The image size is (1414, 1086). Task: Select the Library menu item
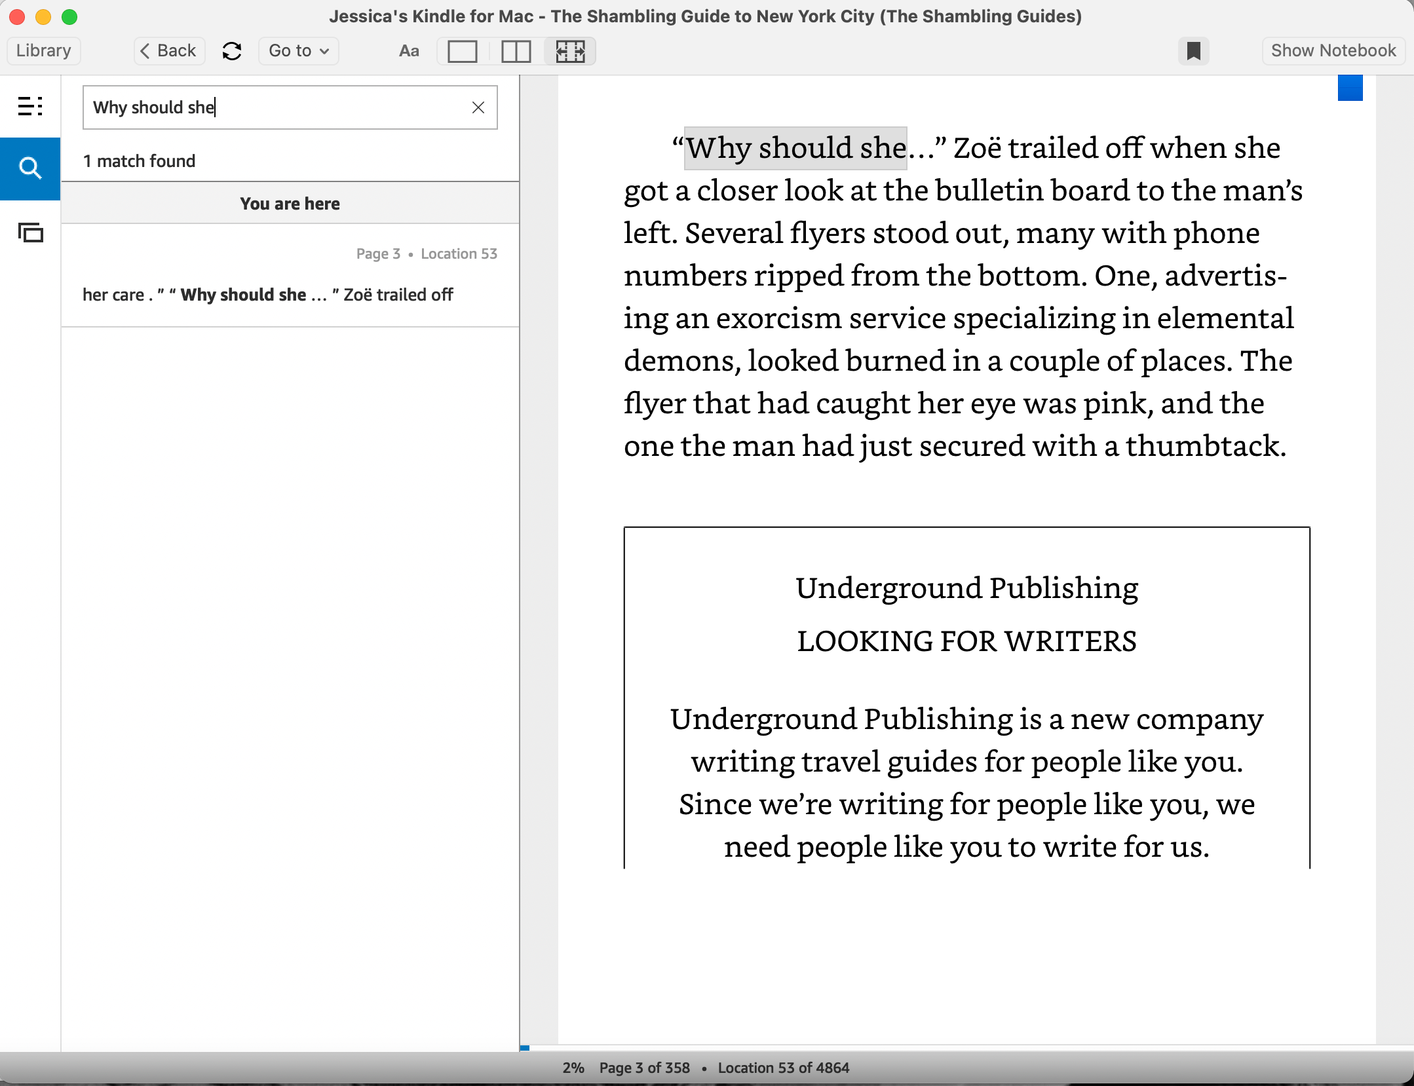[45, 50]
